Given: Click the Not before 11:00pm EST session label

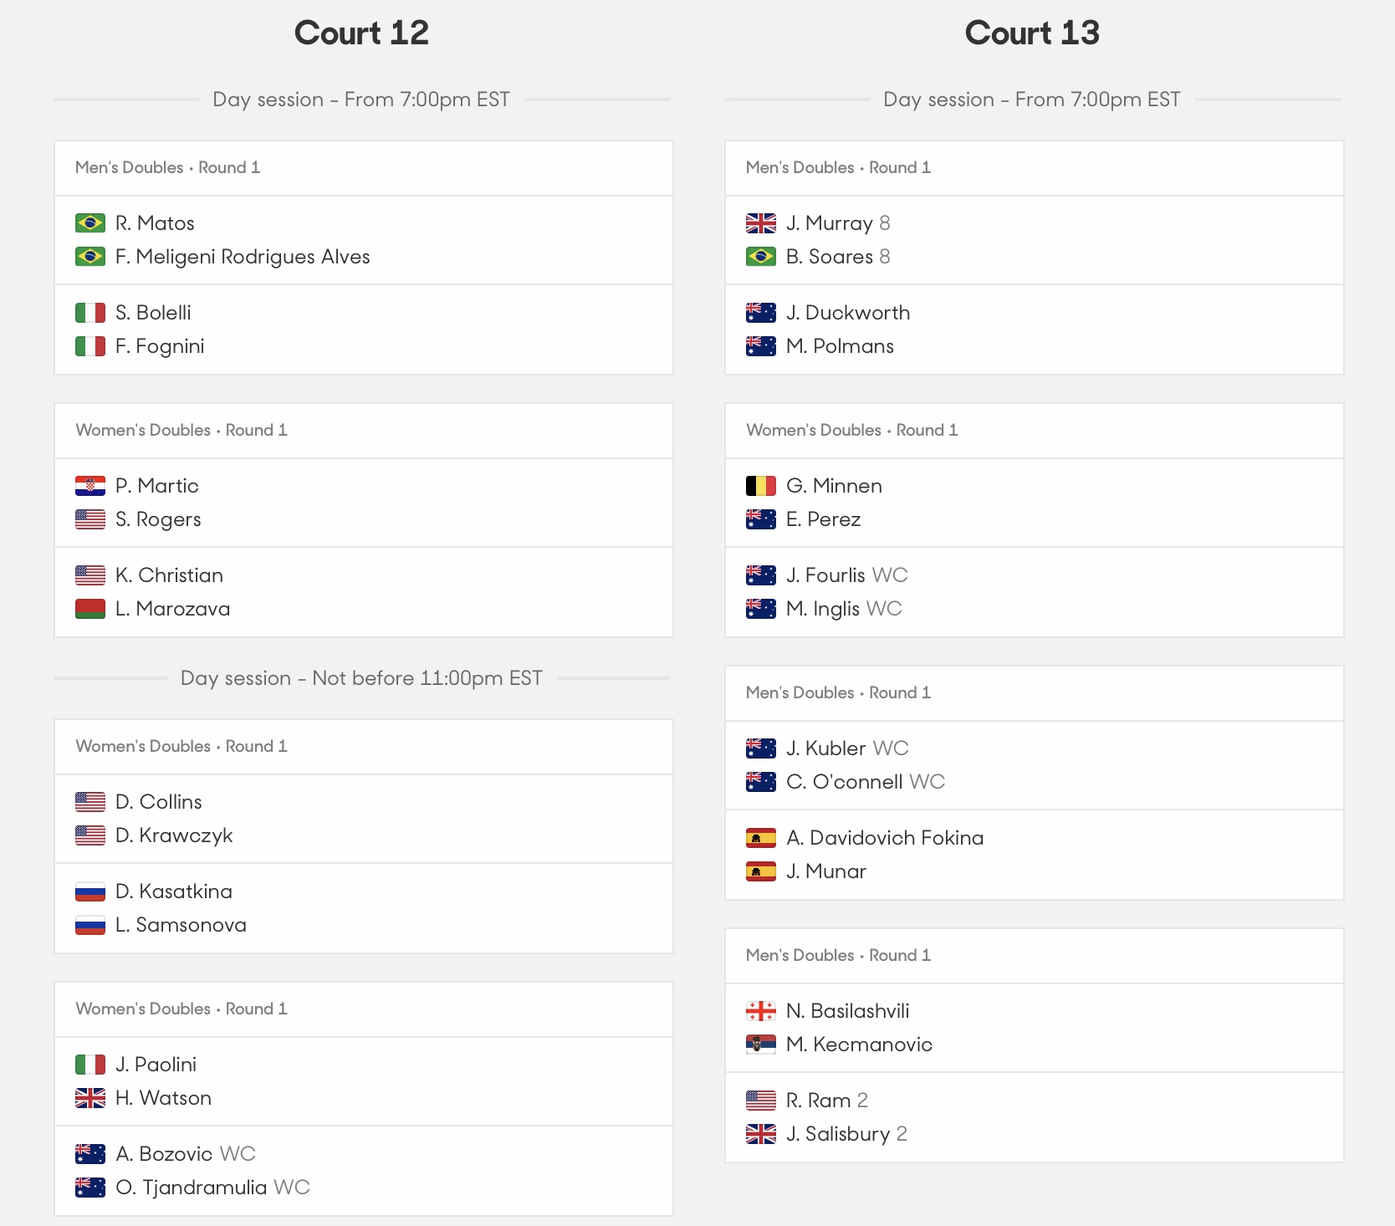Looking at the screenshot, I should pyautogui.click(x=361, y=678).
